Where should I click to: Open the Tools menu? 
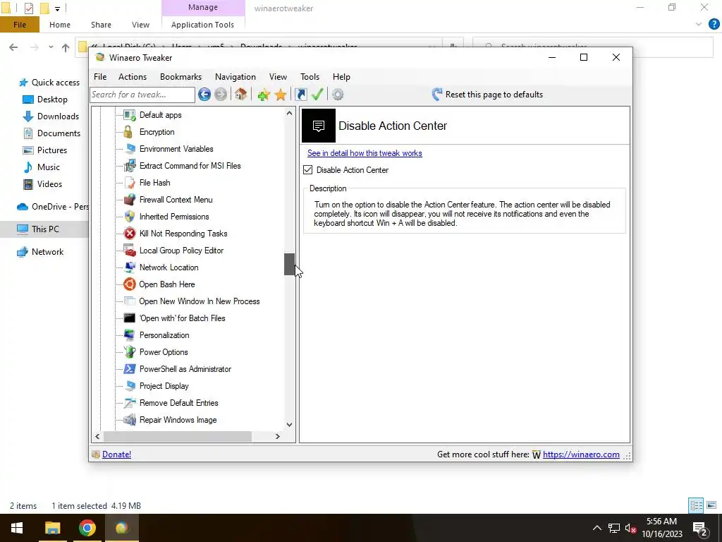pyautogui.click(x=310, y=77)
